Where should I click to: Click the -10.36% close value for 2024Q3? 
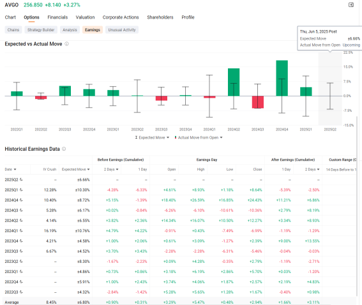point(255,210)
